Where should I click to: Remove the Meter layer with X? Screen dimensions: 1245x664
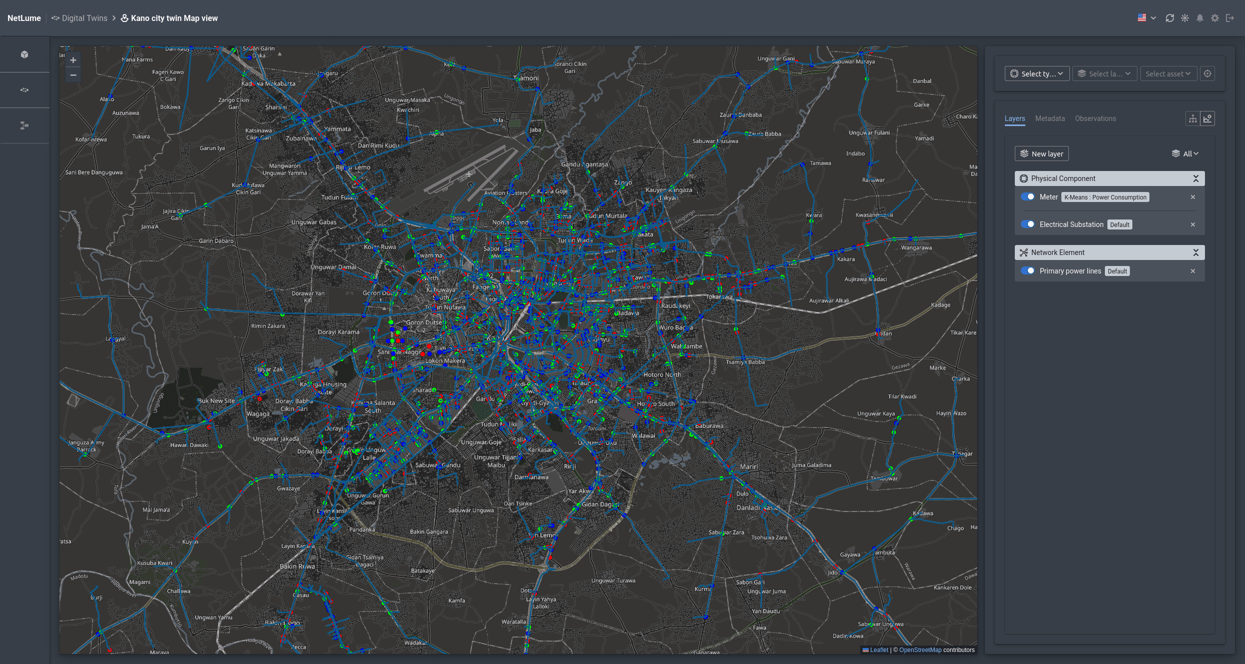coord(1193,197)
